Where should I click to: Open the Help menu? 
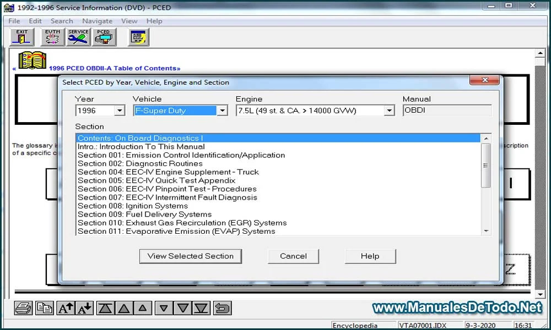point(154,21)
